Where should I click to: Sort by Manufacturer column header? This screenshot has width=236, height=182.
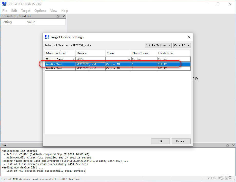(60, 53)
